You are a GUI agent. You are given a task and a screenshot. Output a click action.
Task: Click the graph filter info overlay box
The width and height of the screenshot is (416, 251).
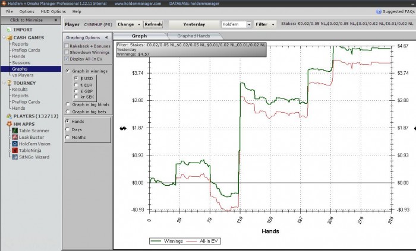[191, 49]
